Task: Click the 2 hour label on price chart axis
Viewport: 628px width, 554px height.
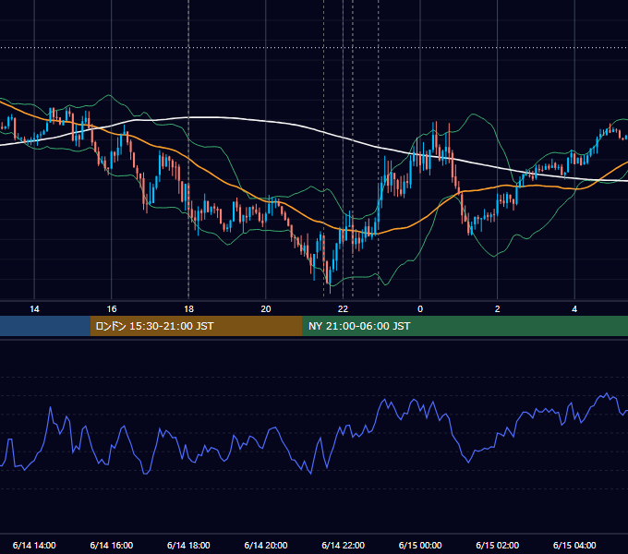Action: pos(498,309)
